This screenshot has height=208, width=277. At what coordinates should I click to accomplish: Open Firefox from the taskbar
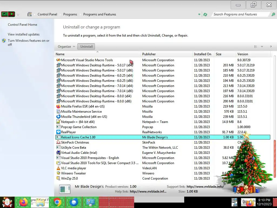(24, 202)
